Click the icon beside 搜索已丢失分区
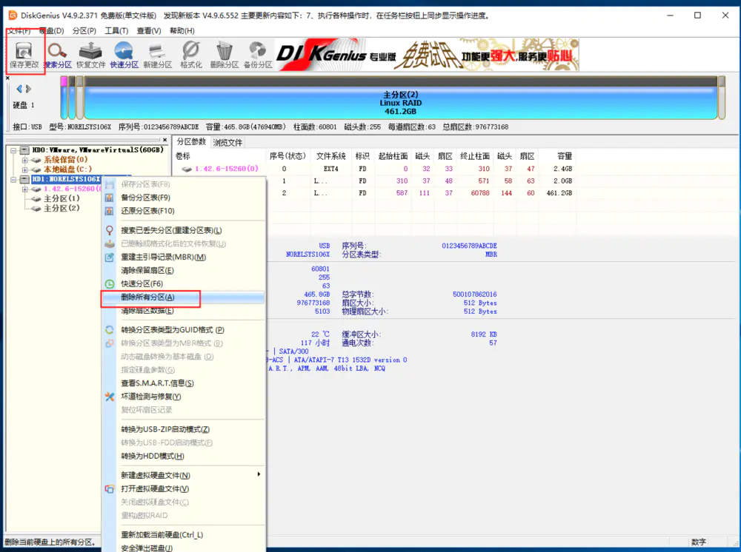The width and height of the screenshot is (741, 552). (x=109, y=230)
